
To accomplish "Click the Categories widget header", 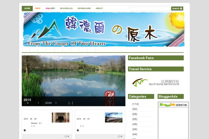I will coord(141,97).
